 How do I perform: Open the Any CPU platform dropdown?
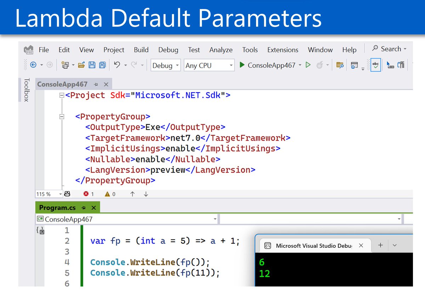pos(209,65)
